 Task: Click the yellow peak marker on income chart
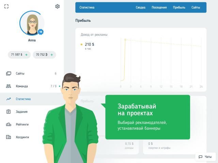point(125,40)
